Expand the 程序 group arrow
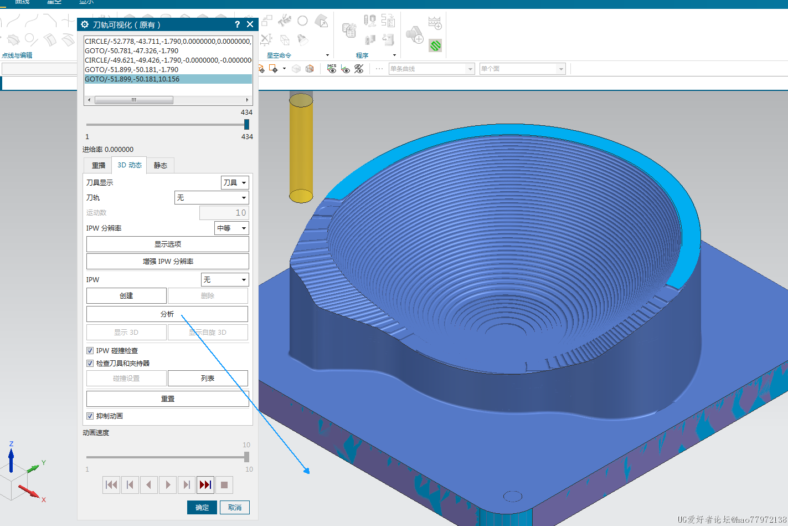 pos(394,55)
